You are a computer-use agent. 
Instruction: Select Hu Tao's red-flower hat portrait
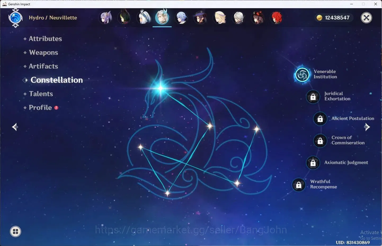[x=257, y=18]
